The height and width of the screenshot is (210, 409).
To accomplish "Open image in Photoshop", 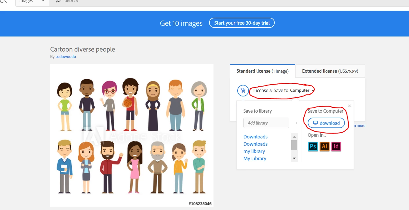I will (313, 146).
